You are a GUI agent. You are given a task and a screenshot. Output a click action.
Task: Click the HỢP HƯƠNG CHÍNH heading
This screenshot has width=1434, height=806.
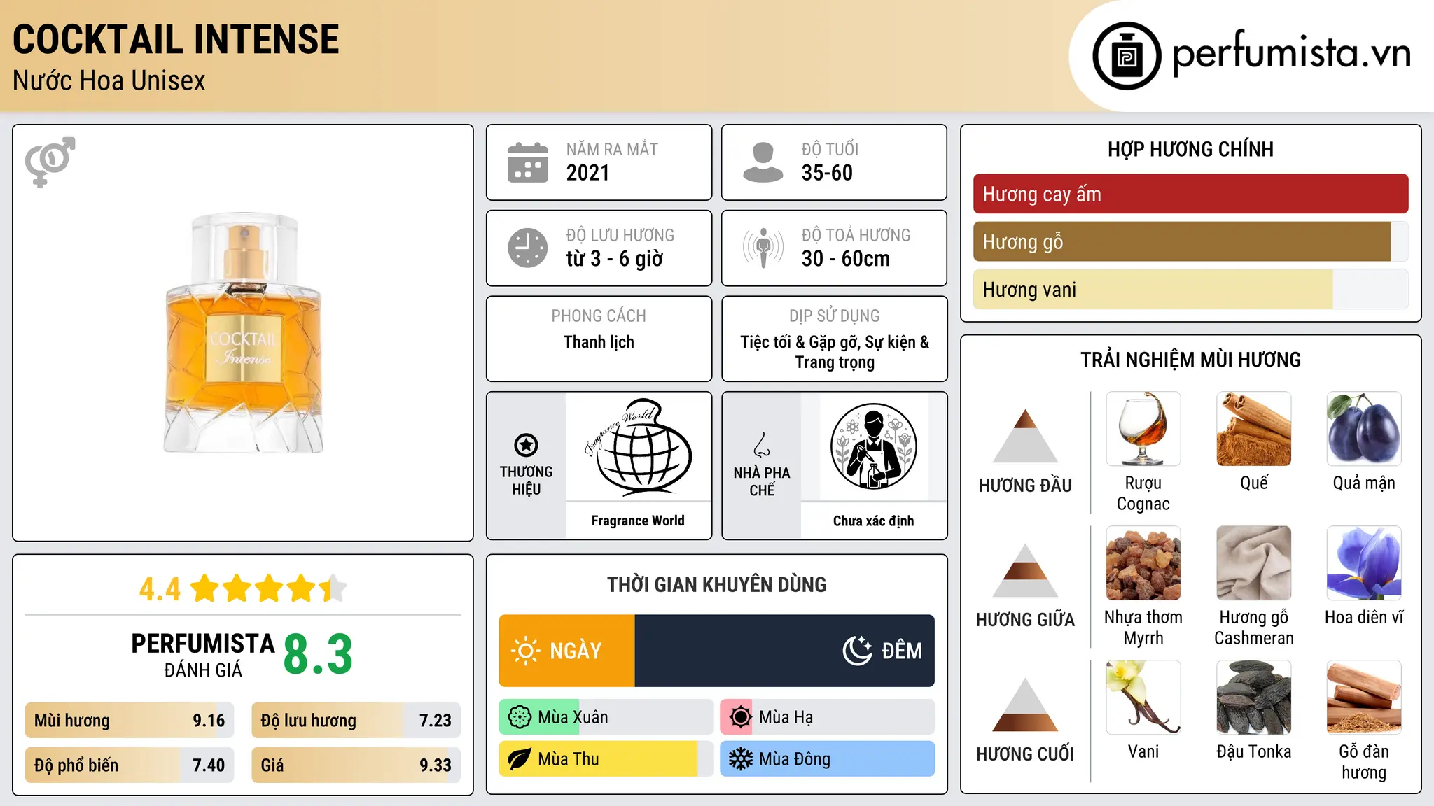[x=1190, y=149]
